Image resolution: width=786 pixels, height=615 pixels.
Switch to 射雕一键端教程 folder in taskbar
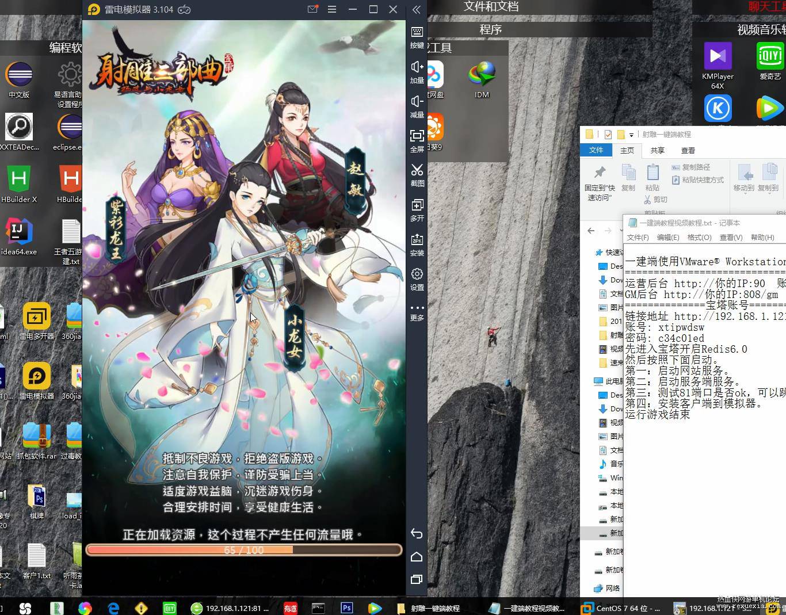[429, 608]
